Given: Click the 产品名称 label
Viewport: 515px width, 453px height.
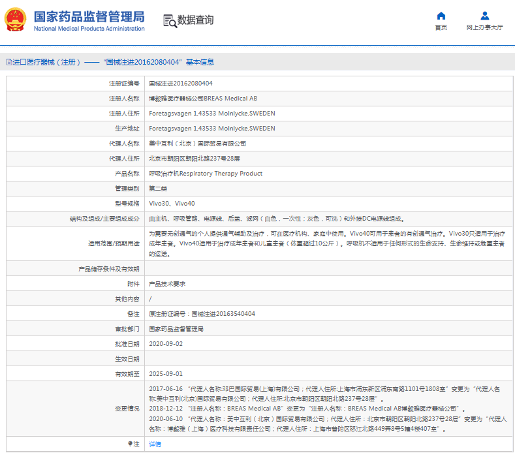Looking at the screenshot, I should pyautogui.click(x=127, y=174).
